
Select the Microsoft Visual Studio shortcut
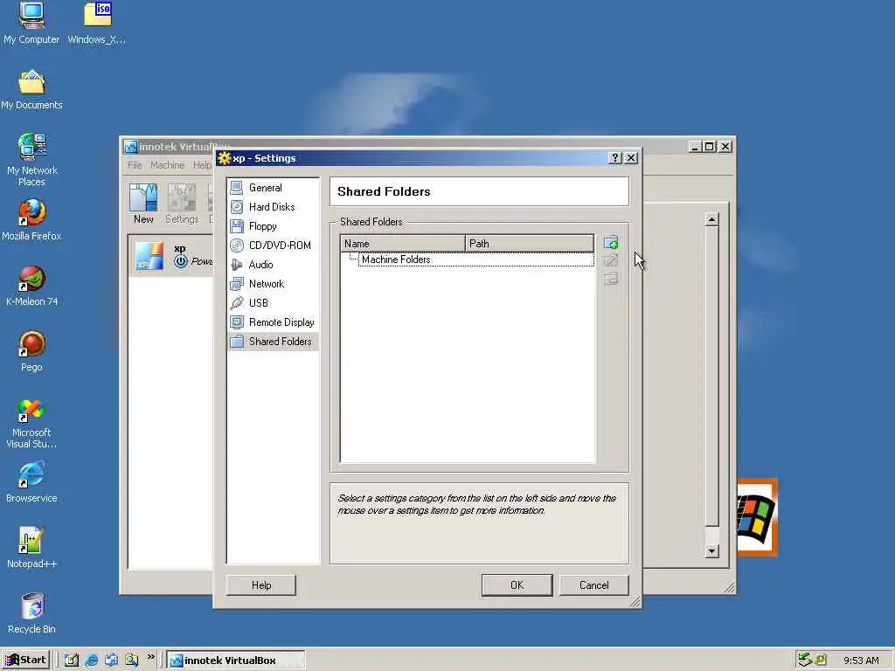[x=31, y=424]
